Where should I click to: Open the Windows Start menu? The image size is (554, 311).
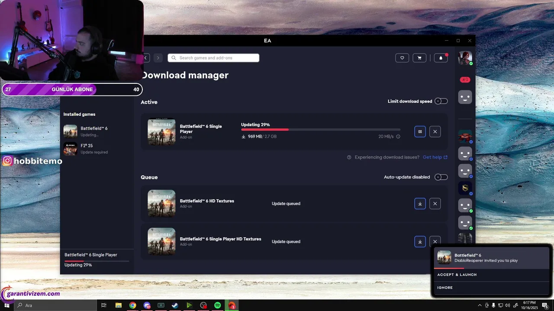pos(6,305)
